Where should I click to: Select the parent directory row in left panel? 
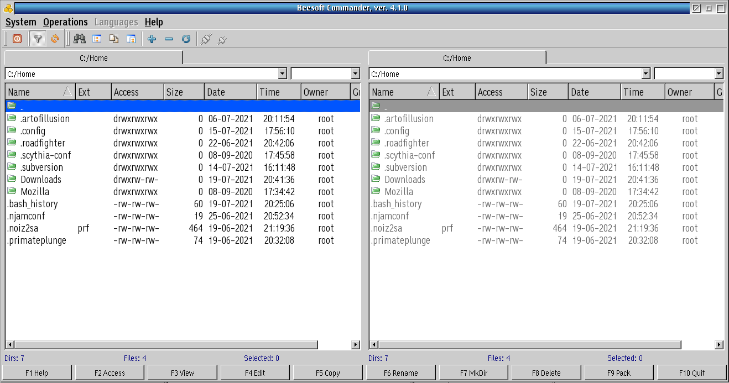coord(183,106)
